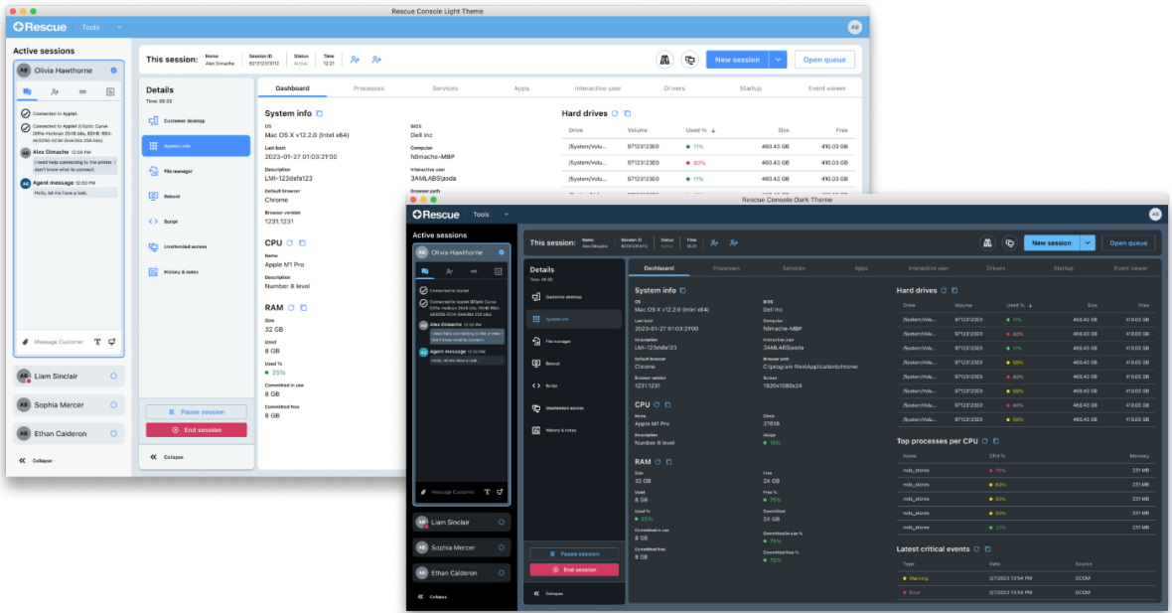Expand New session arrow in light theme window

[x=778, y=60]
